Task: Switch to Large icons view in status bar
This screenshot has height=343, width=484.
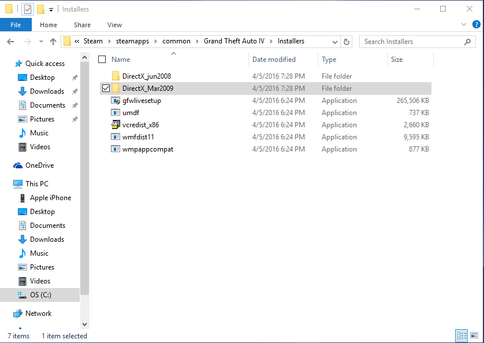Action: pyautogui.click(x=474, y=335)
